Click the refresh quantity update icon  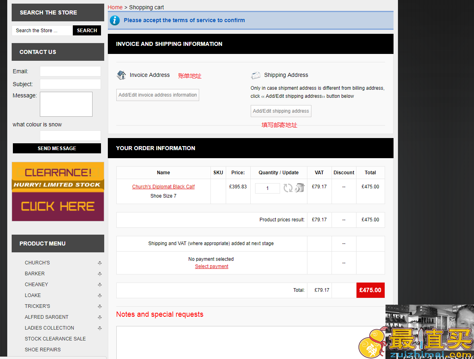[288, 188]
